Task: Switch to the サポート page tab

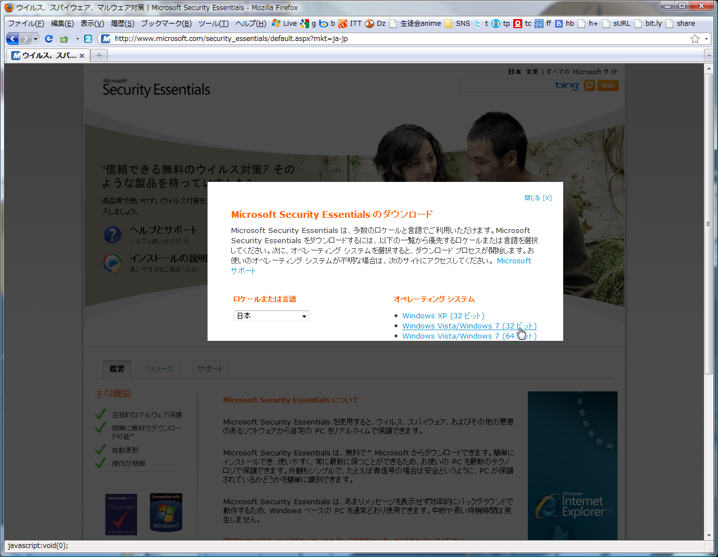Action: click(x=210, y=369)
